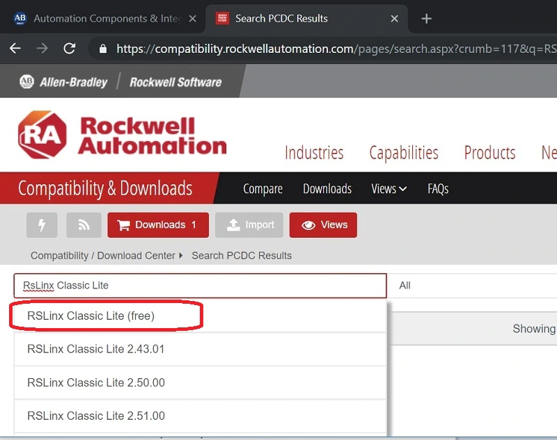Open a new browser tab

pos(426,19)
